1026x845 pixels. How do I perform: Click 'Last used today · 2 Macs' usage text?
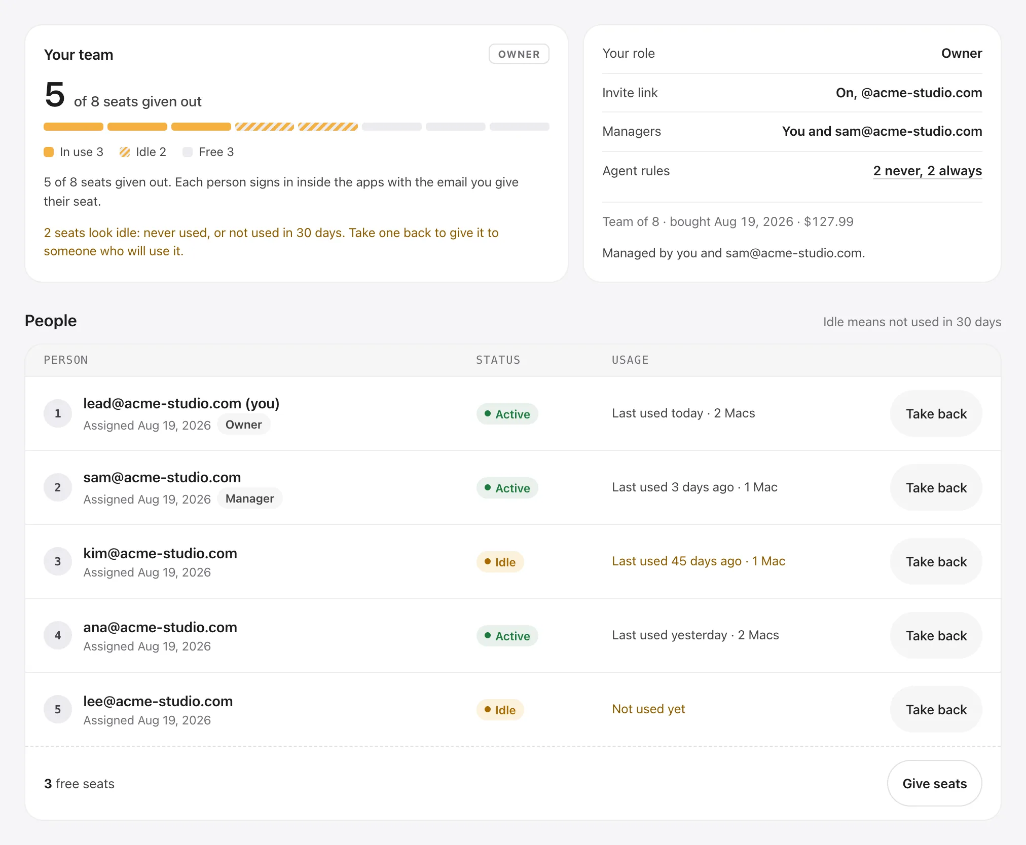pos(683,413)
